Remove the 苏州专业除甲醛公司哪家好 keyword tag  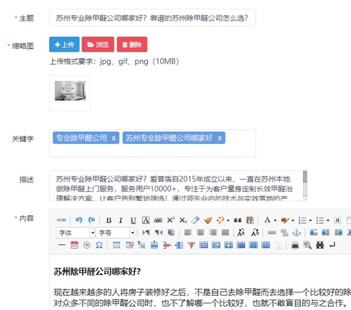[x=220, y=138]
